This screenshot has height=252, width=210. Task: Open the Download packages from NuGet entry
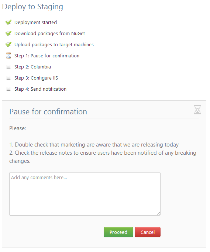(x=50, y=33)
